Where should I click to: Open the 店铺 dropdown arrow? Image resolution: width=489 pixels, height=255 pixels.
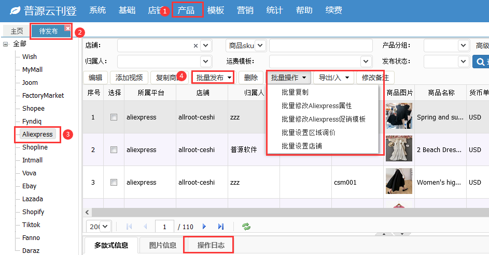coord(205,46)
